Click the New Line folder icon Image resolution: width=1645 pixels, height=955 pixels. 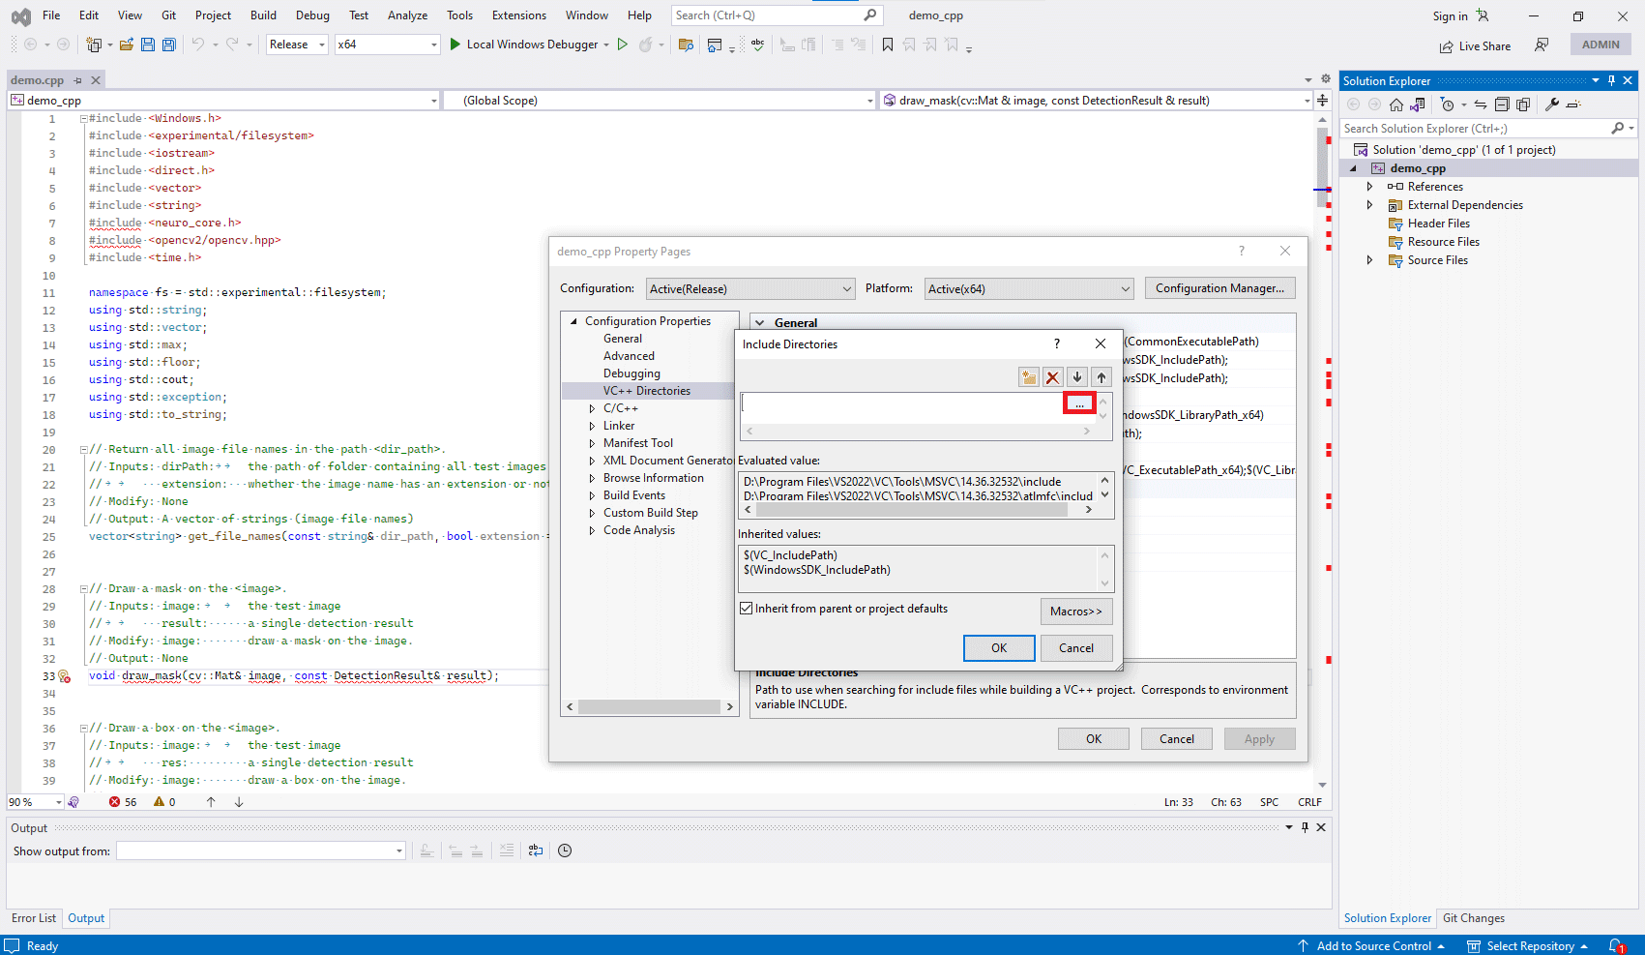click(x=1028, y=377)
